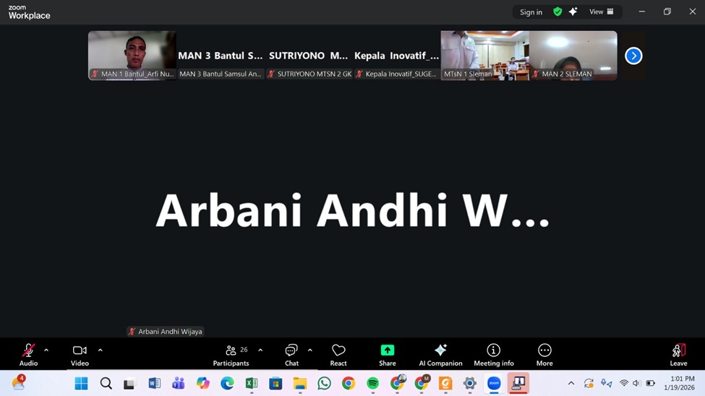Show next participants with blue arrow
705x396 pixels.
(x=633, y=56)
